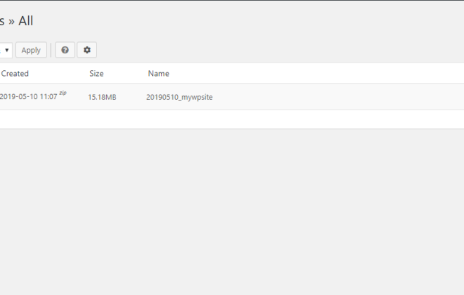This screenshot has width=464, height=295.
Task: Click the empty footer row under package
Action: click(232, 119)
